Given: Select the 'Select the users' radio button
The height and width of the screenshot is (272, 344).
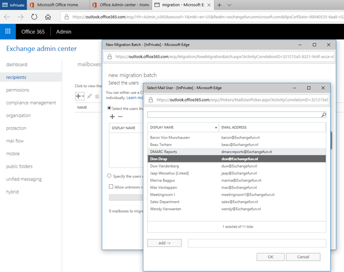Looking at the screenshot, I should [110, 108].
